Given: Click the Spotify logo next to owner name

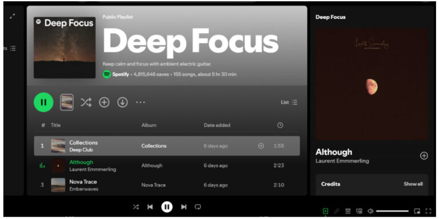Looking at the screenshot, I should coord(107,74).
